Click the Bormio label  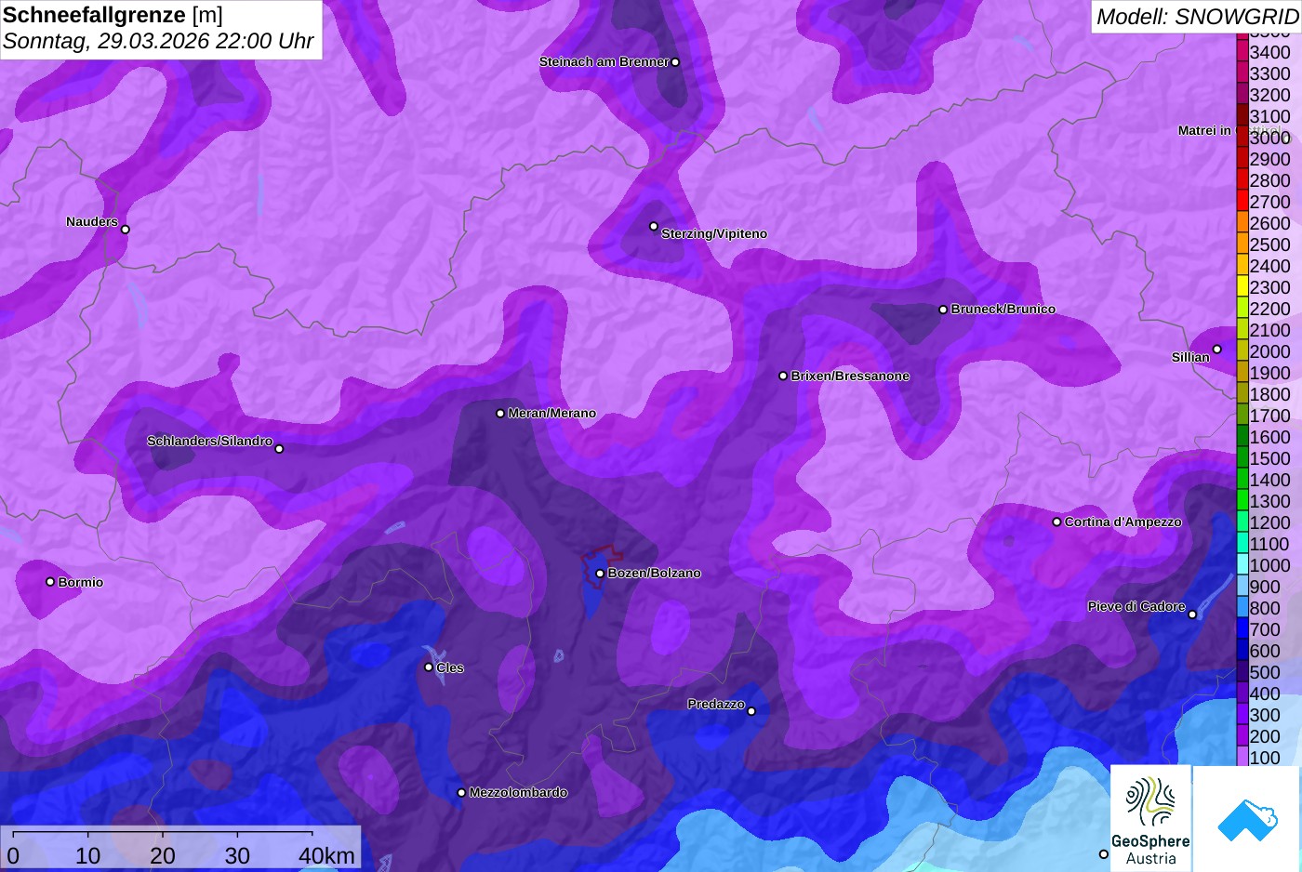pyautogui.click(x=81, y=583)
